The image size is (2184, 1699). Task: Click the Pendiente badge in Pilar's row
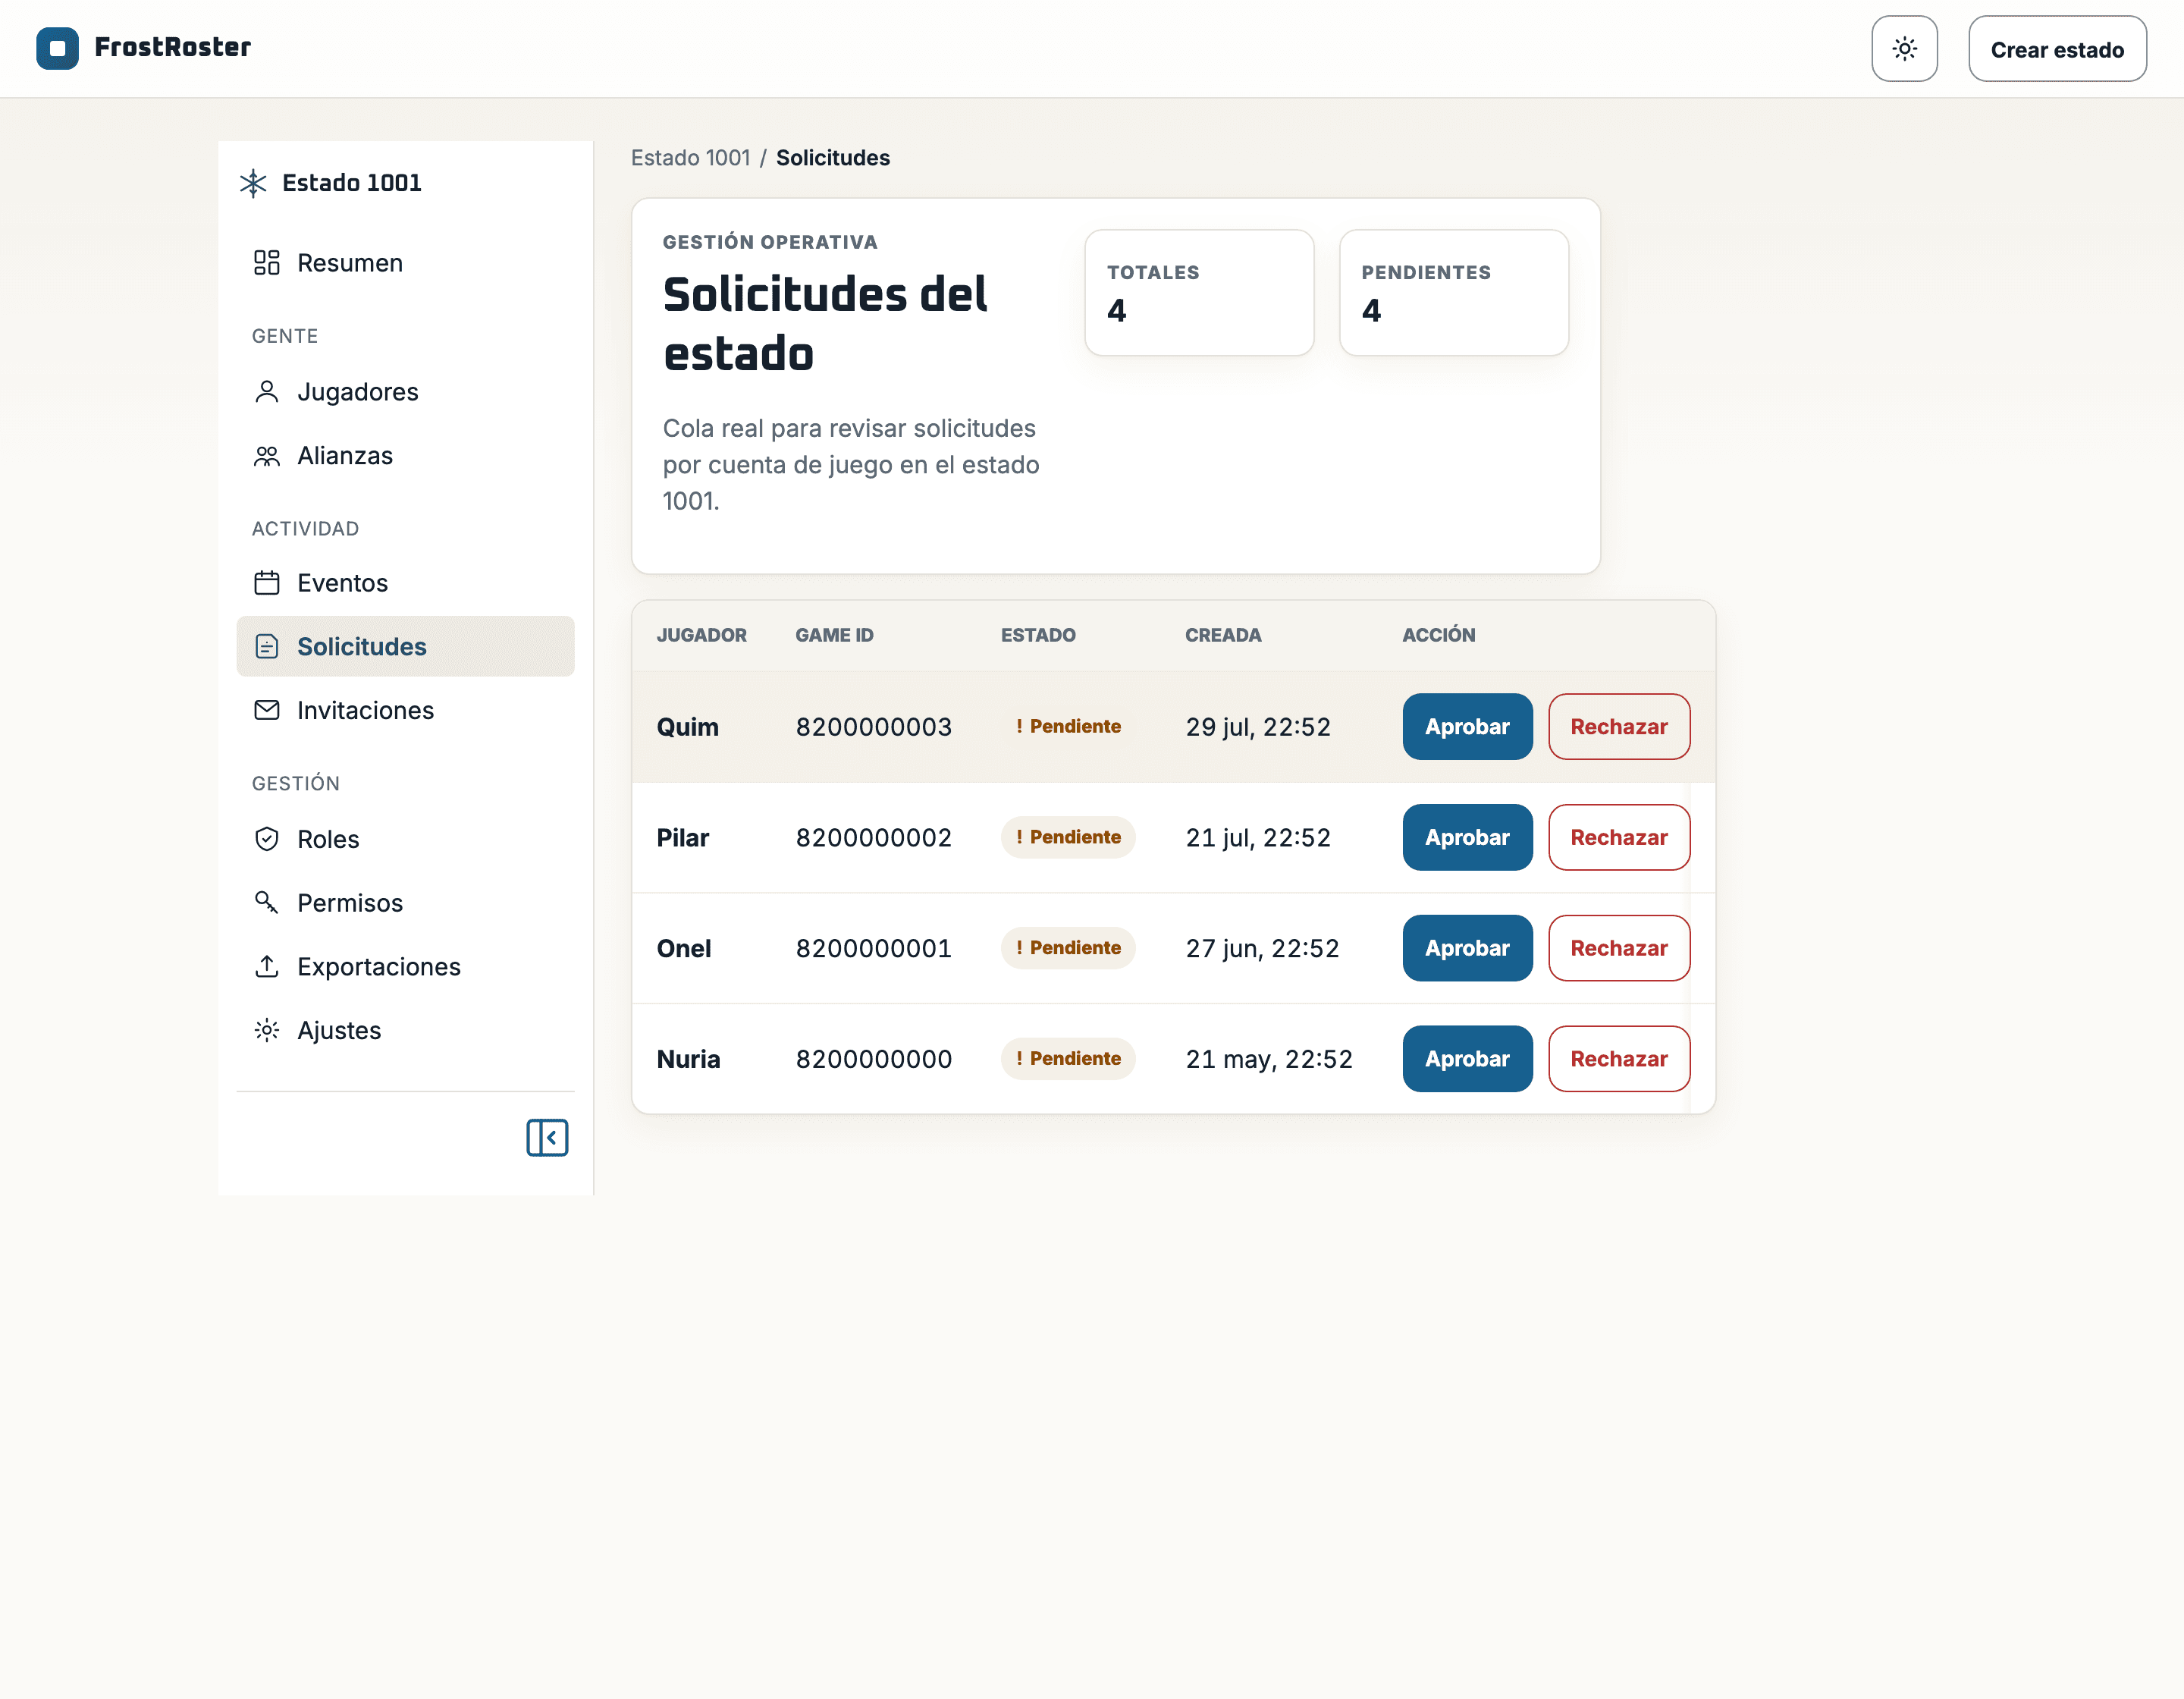coord(1067,837)
